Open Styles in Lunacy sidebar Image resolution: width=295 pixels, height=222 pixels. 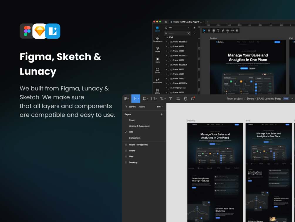157,50
